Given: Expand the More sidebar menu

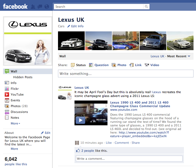Looking at the screenshot, I should 15,123.
